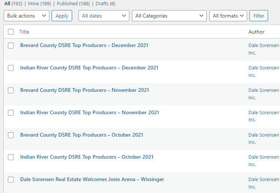This screenshot has width=280, height=193.
Task: Check the Indian River County November 2021 post
Action: [x=11, y=113]
